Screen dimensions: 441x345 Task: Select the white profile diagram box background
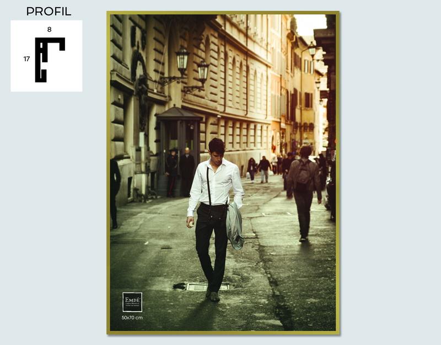[46, 56]
